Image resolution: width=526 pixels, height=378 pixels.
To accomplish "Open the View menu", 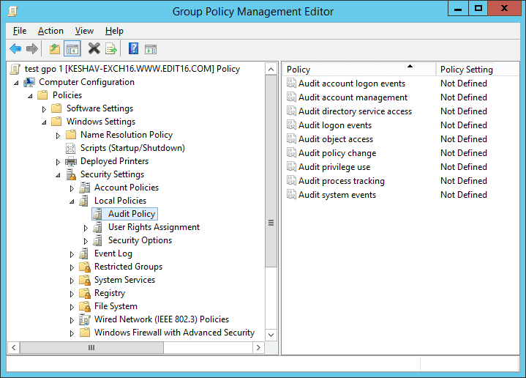I will coord(84,31).
